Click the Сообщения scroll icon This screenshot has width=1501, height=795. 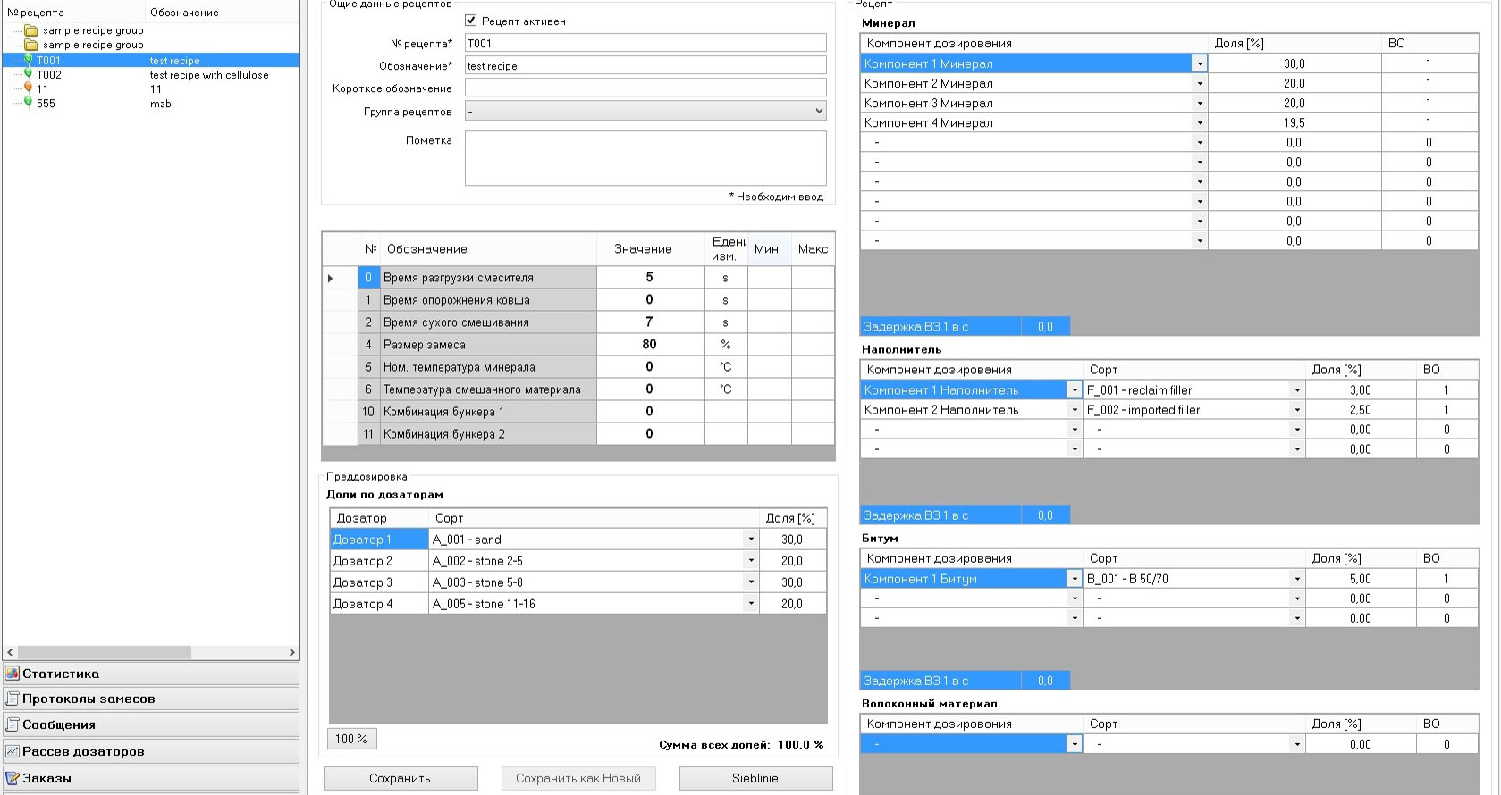pos(13,724)
